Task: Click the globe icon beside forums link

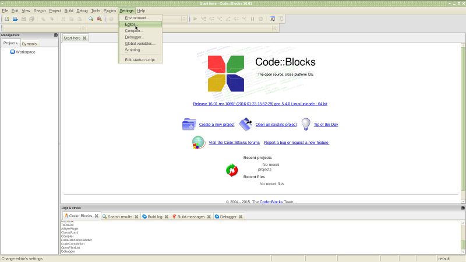Action: (x=199, y=142)
